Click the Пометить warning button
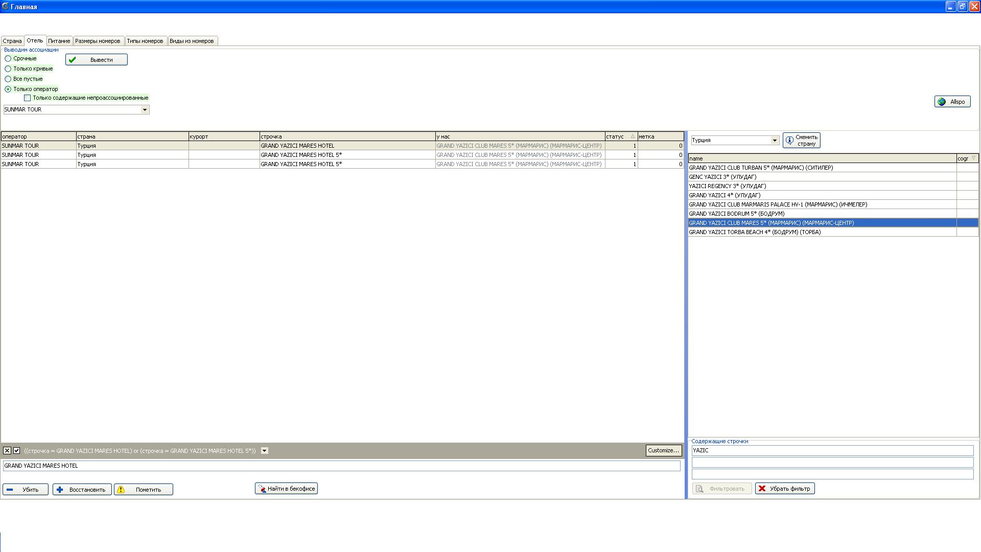This screenshot has width=981, height=552. point(143,490)
